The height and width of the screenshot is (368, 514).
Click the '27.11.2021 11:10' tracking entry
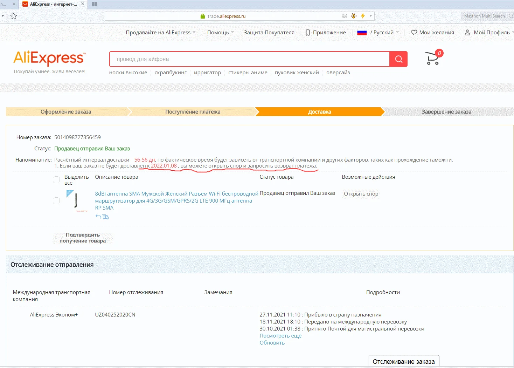pyautogui.click(x=320, y=315)
